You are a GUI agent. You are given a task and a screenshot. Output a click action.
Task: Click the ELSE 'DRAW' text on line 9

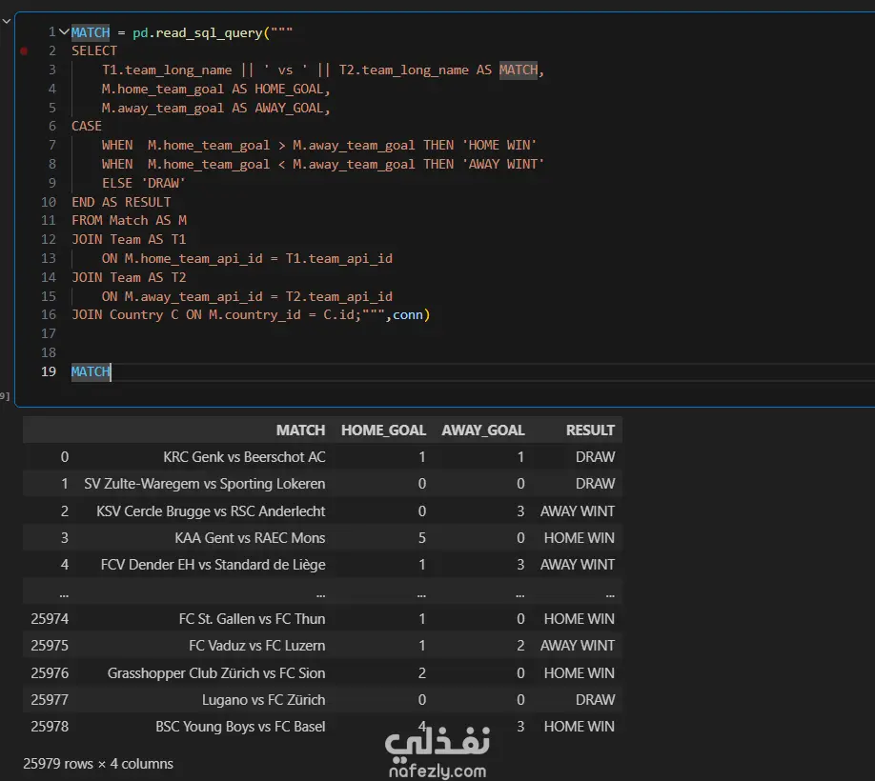[143, 183]
